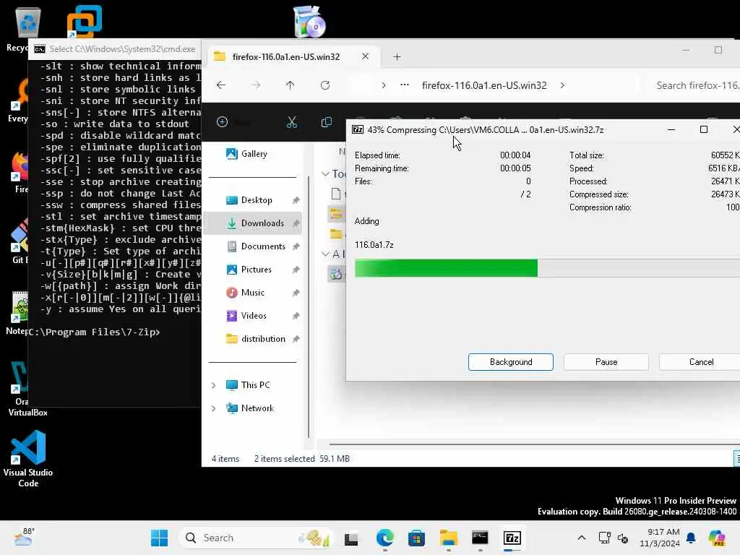Pause the 7-Zip compression

(x=606, y=362)
